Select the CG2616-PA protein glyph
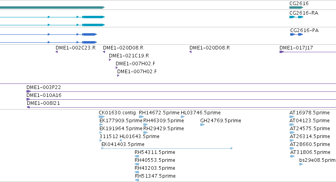This screenshot has height=182, width=336. [297, 34]
